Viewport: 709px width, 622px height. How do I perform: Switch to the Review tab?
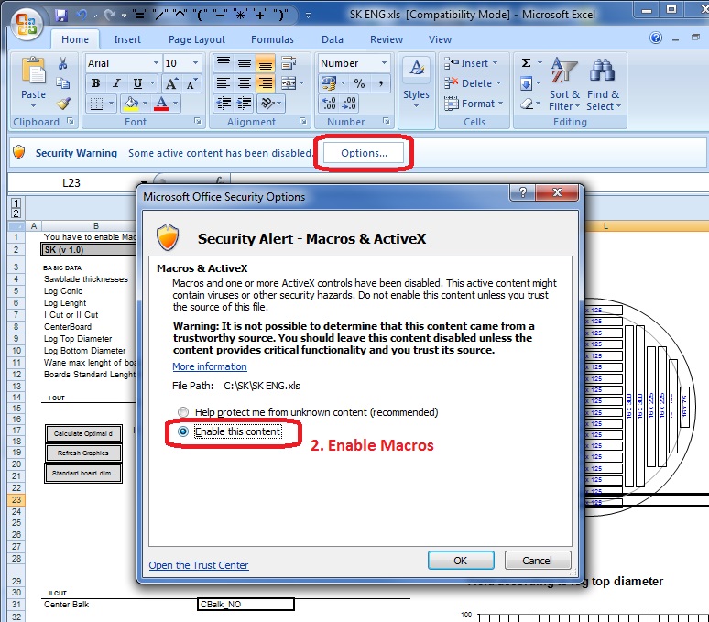coord(387,39)
